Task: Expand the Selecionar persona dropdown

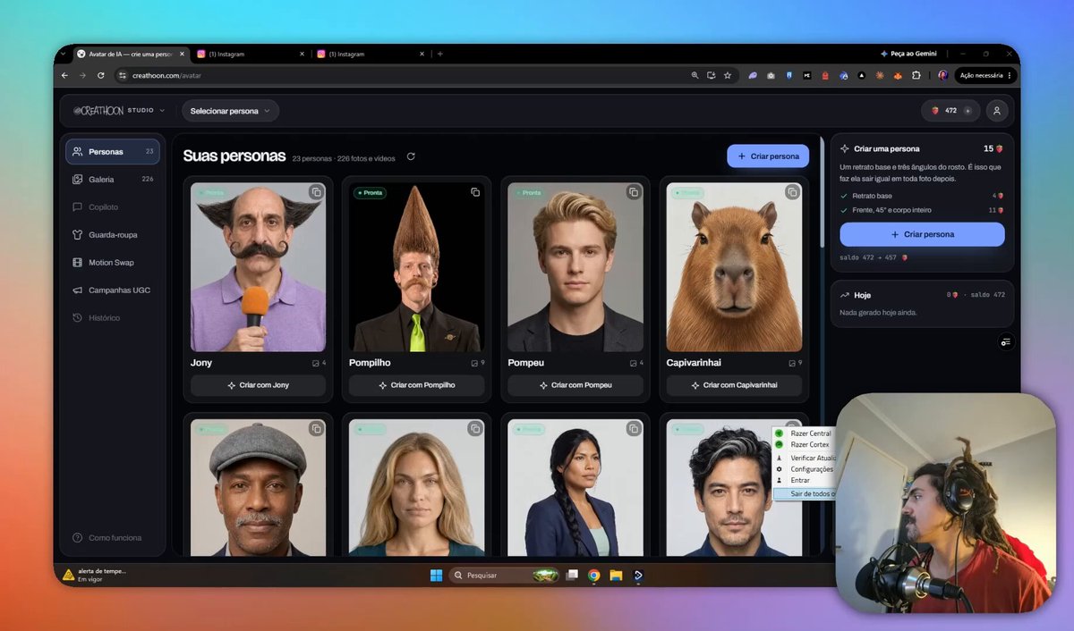Action: pyautogui.click(x=231, y=111)
